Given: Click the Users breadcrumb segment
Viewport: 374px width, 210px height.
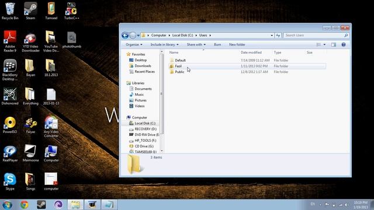Looking at the screenshot, I should click(203, 35).
